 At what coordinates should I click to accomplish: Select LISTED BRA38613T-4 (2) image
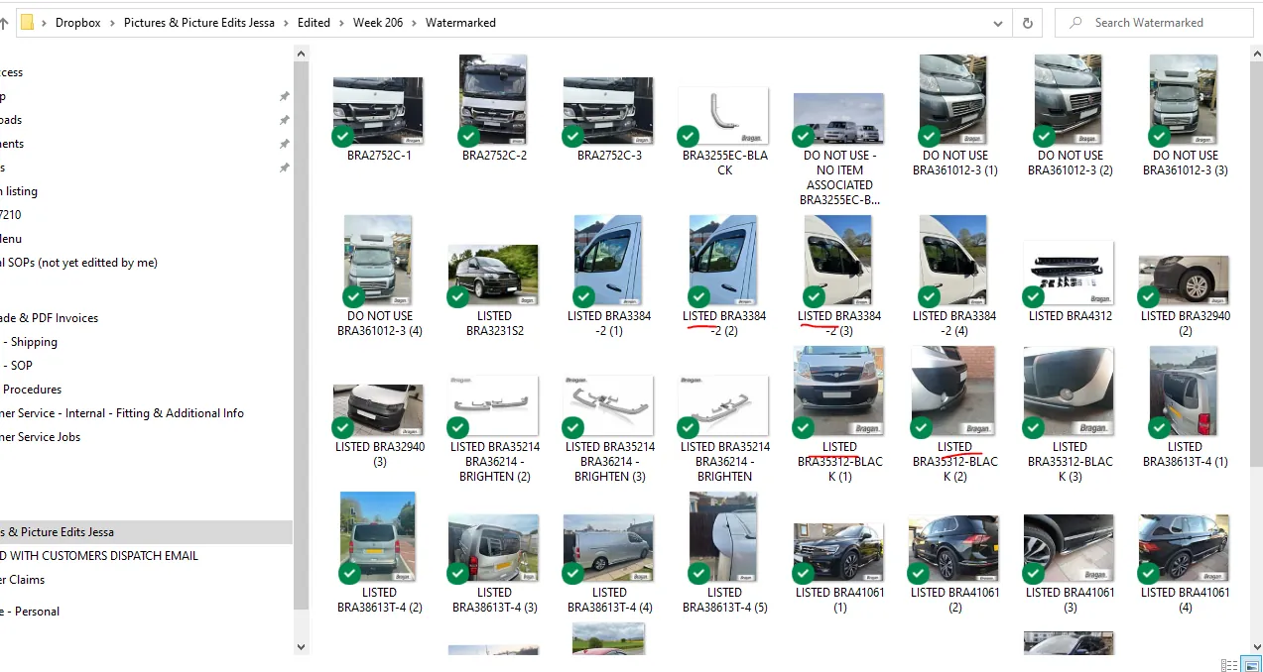[379, 538]
